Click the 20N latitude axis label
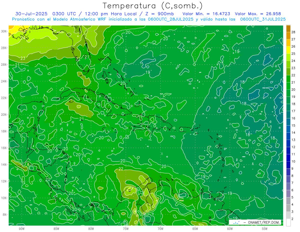Image resolution: width=300 pixels, height=232 pixels. [x=4, y=114]
